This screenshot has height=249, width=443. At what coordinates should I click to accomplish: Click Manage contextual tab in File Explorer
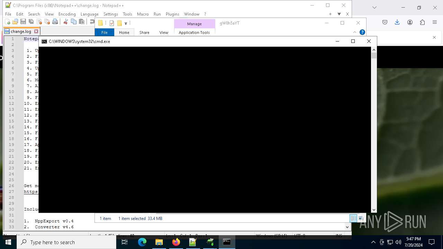pos(194,24)
